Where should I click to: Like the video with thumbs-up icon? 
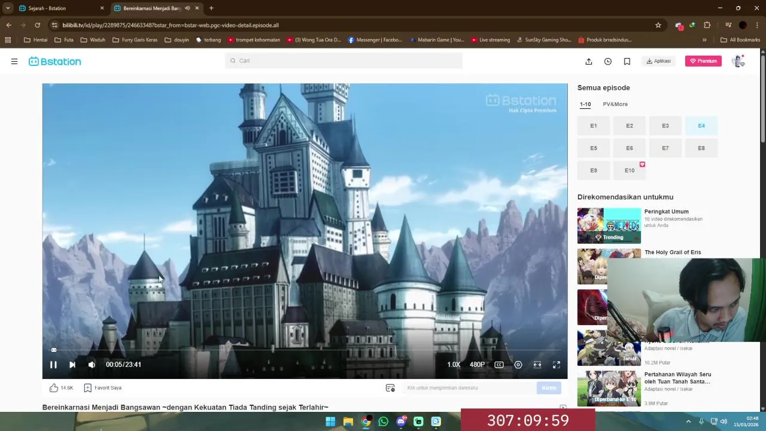coord(54,388)
